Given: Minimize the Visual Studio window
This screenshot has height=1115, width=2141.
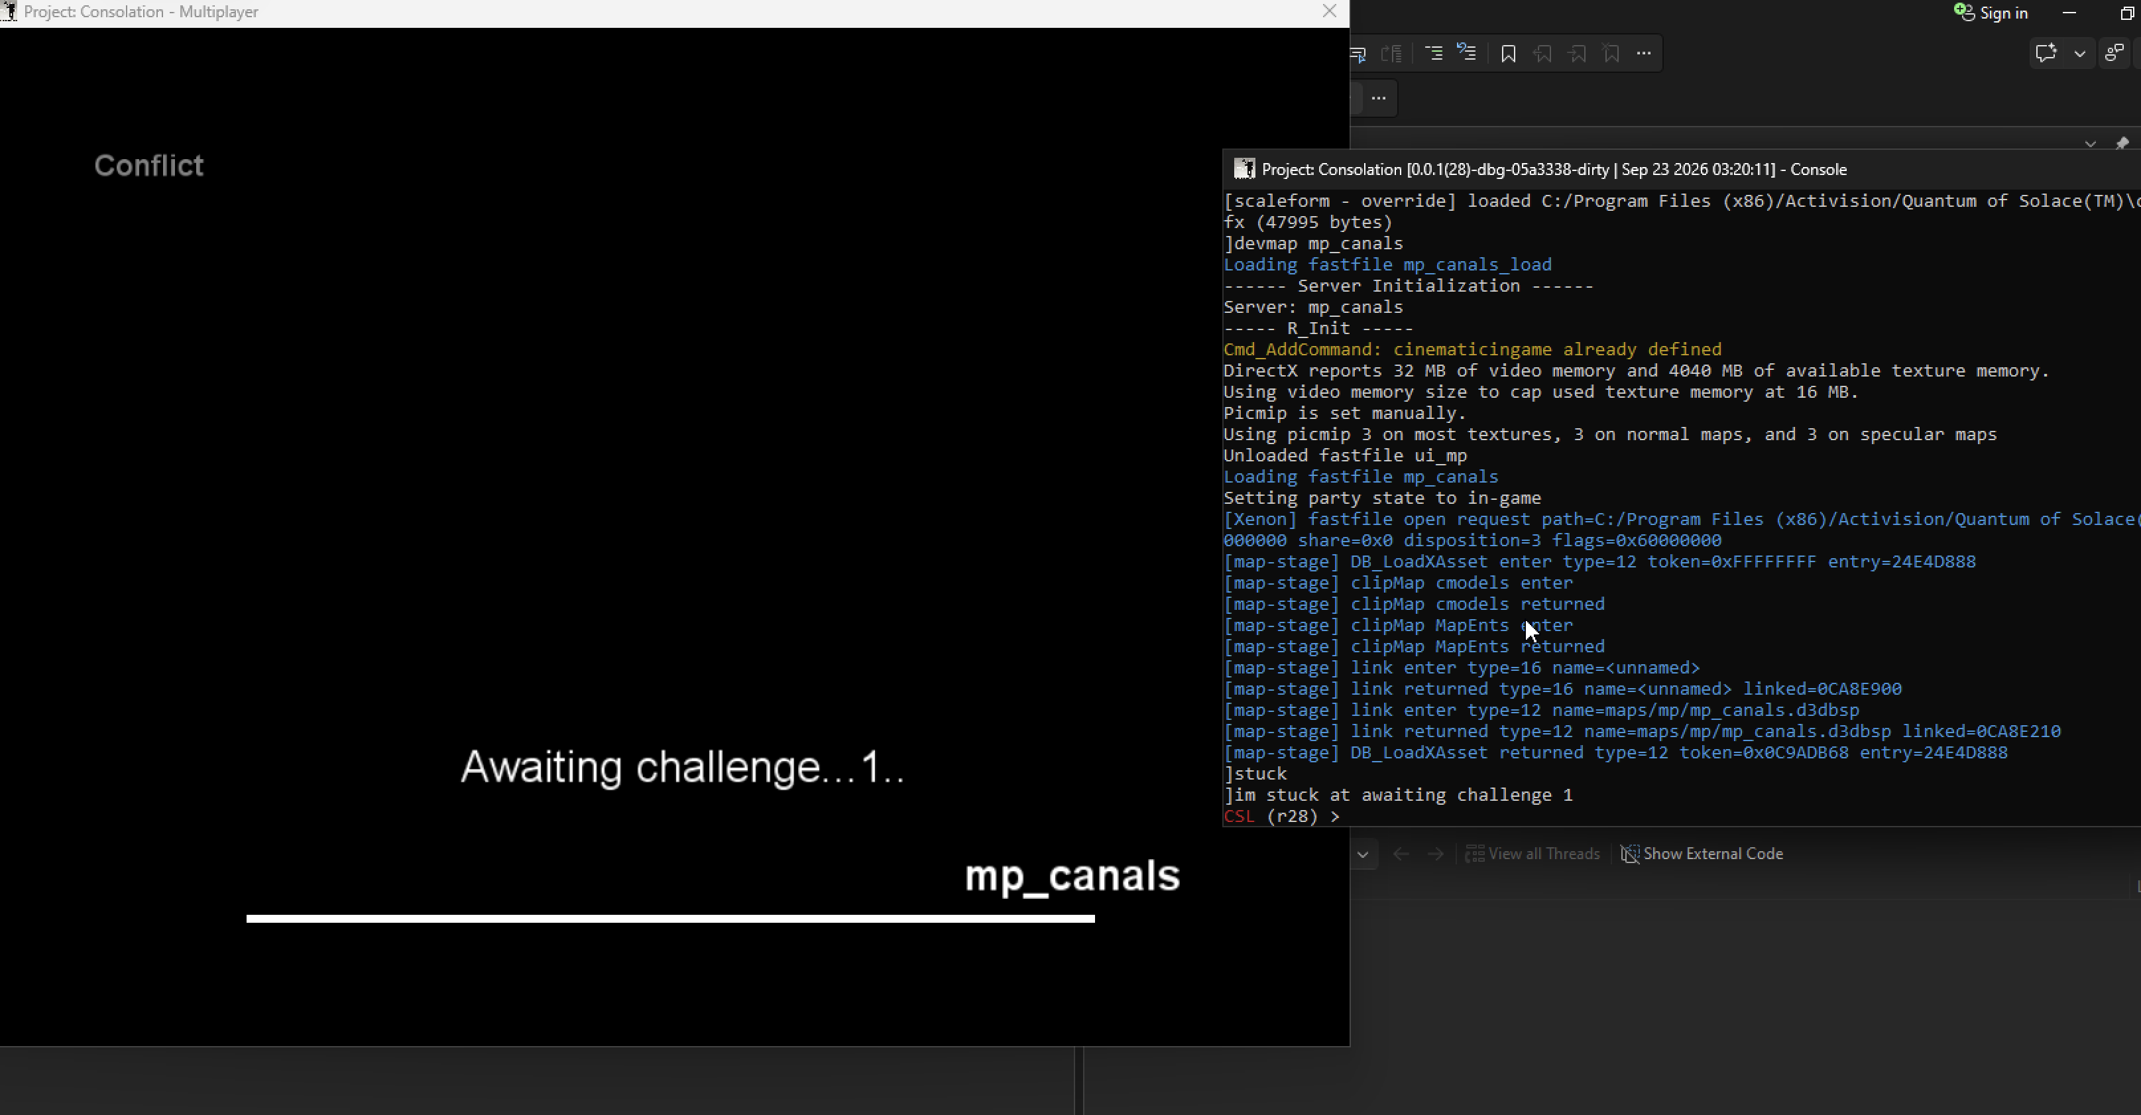Looking at the screenshot, I should 2069,13.
